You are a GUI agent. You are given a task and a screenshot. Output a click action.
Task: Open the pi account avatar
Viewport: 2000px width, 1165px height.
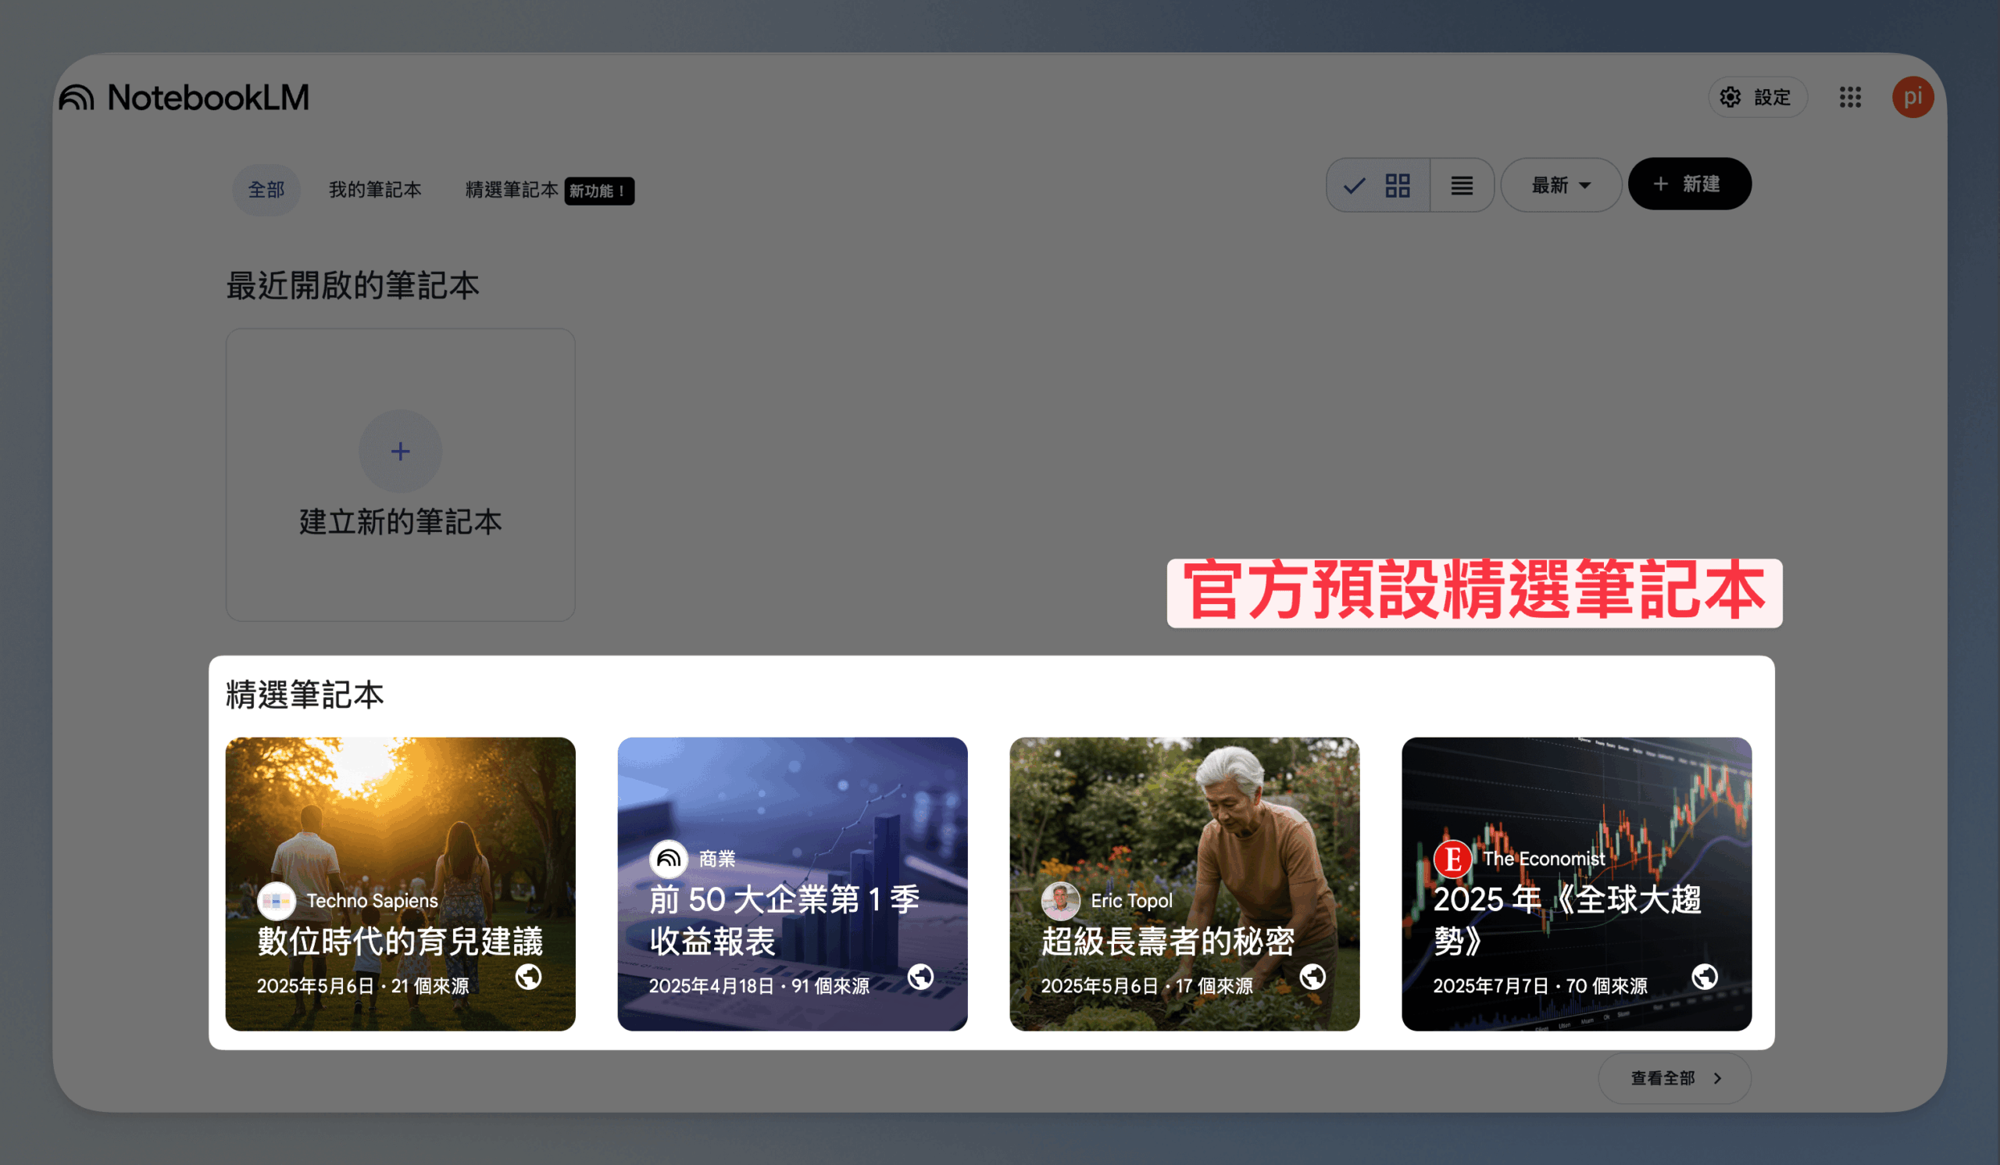click(1912, 98)
